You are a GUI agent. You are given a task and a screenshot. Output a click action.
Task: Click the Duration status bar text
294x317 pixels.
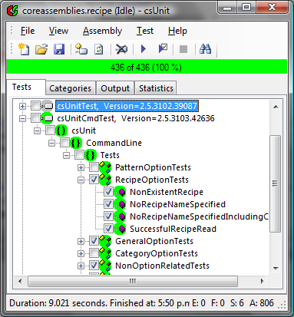(x=100, y=303)
